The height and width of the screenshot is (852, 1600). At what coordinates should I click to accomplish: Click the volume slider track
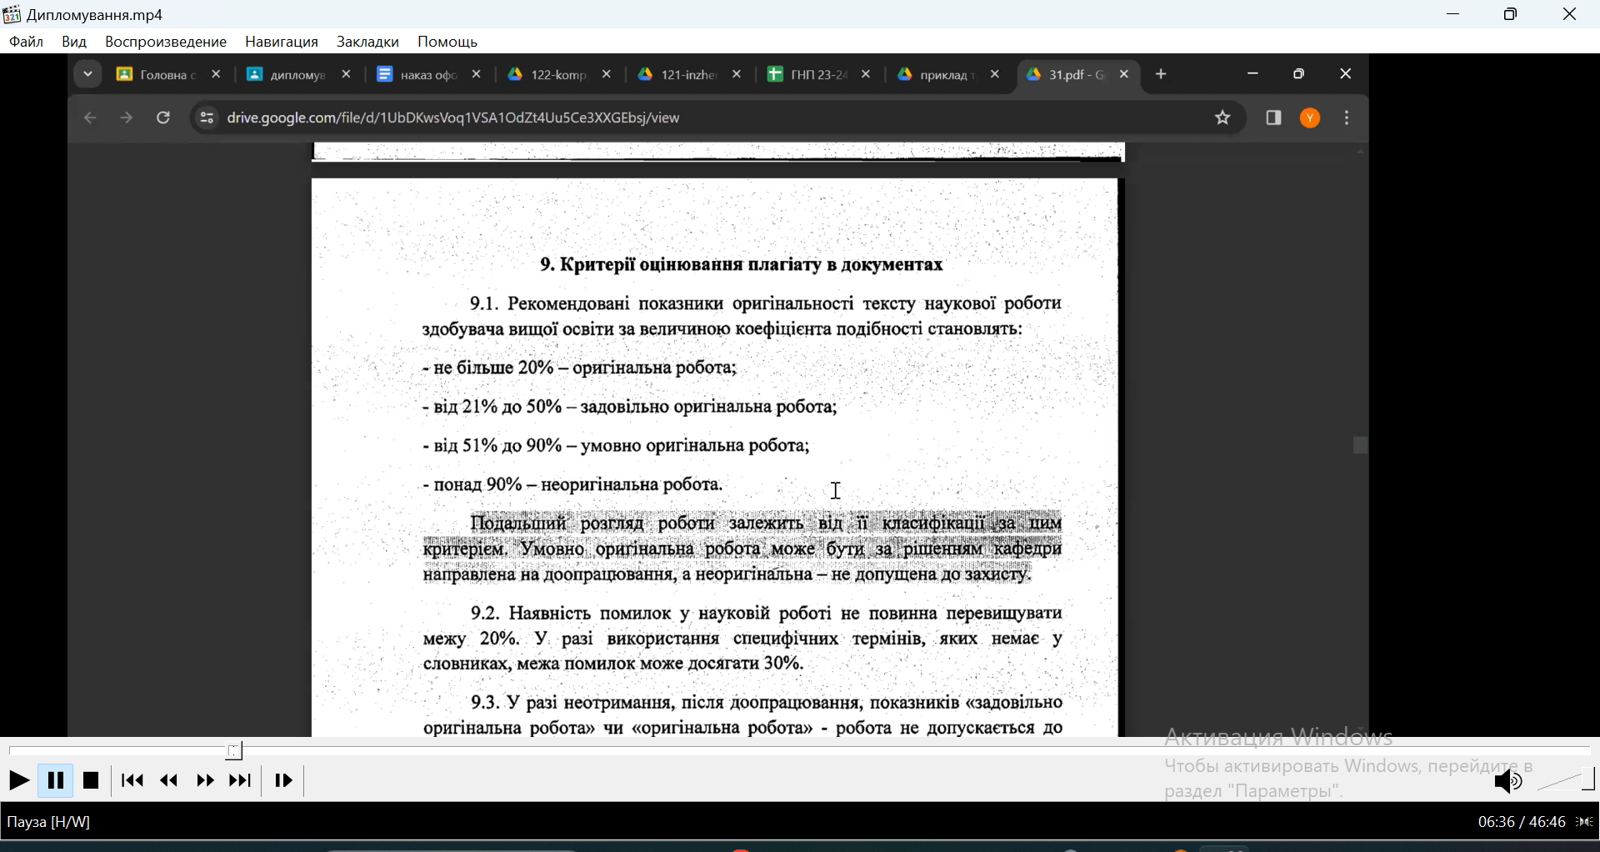[x=1567, y=781]
